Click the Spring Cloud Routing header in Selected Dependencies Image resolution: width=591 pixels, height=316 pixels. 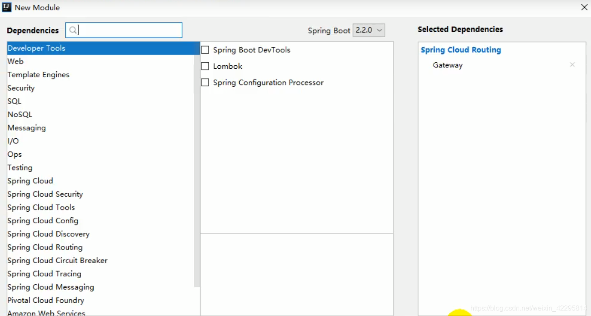[461, 50]
